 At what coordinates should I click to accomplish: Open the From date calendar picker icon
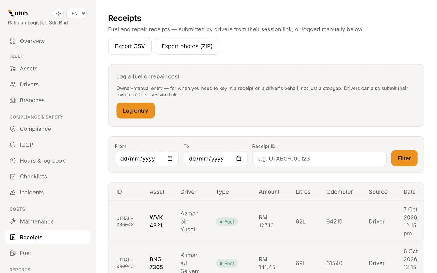[x=170, y=159]
